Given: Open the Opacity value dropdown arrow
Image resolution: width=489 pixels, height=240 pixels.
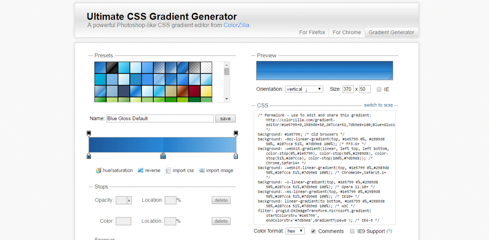Looking at the screenshot, I should coord(129,200).
